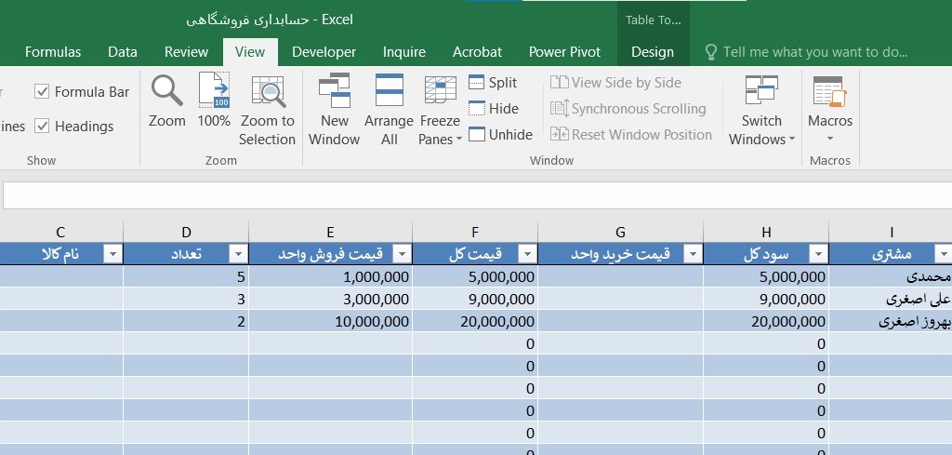Select column D header
This screenshot has width=952, height=455.
point(186,232)
